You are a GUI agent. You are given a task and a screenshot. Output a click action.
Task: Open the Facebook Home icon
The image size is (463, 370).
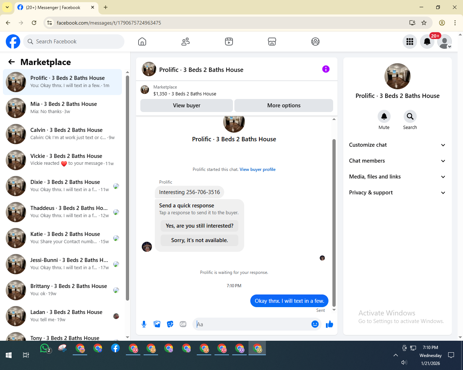pyautogui.click(x=142, y=42)
